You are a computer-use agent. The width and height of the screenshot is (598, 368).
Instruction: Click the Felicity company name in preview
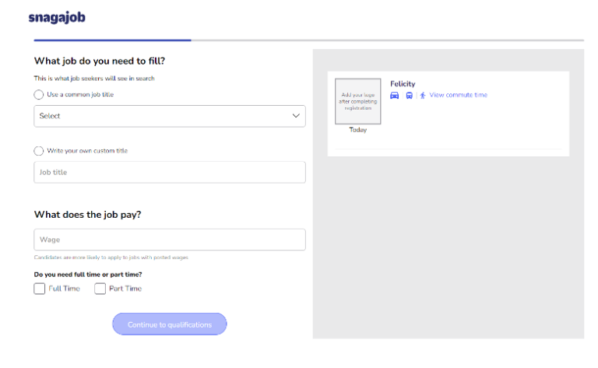click(x=403, y=84)
